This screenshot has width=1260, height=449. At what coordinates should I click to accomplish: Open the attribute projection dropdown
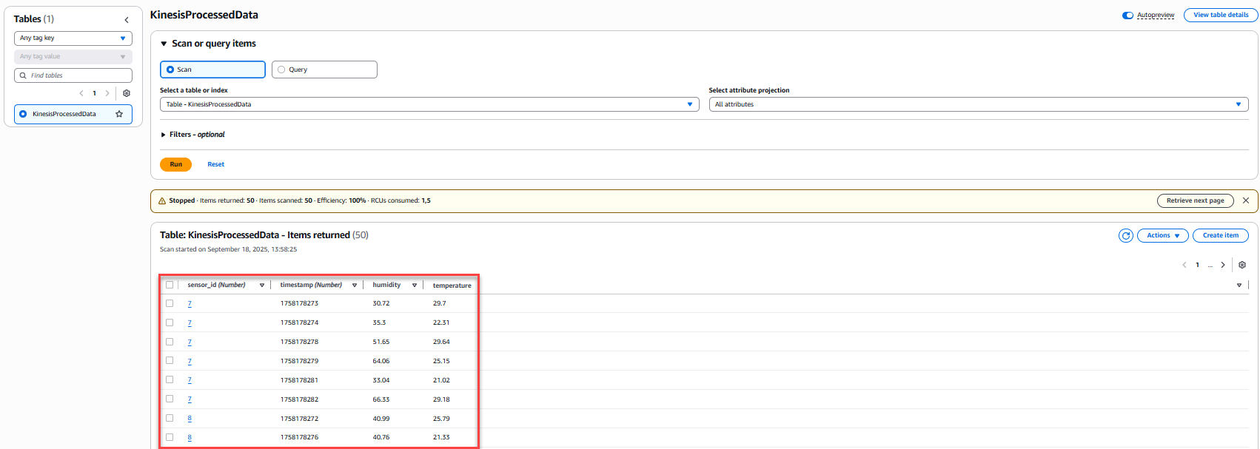978,104
